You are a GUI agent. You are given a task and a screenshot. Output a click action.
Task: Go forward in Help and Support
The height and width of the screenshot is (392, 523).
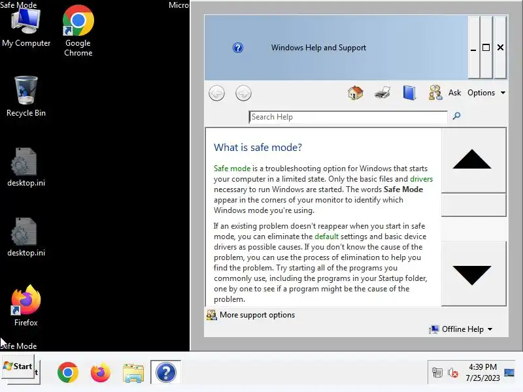point(243,93)
